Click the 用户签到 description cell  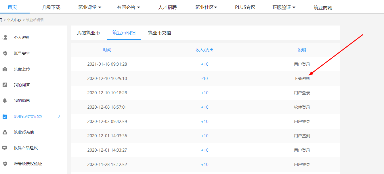tap(302, 136)
